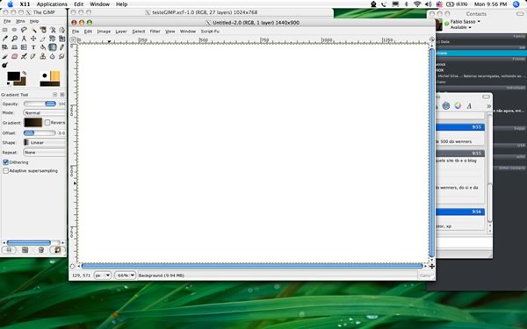527x329 pixels.
Task: Open the Script-Fu menu
Action: pyautogui.click(x=210, y=32)
